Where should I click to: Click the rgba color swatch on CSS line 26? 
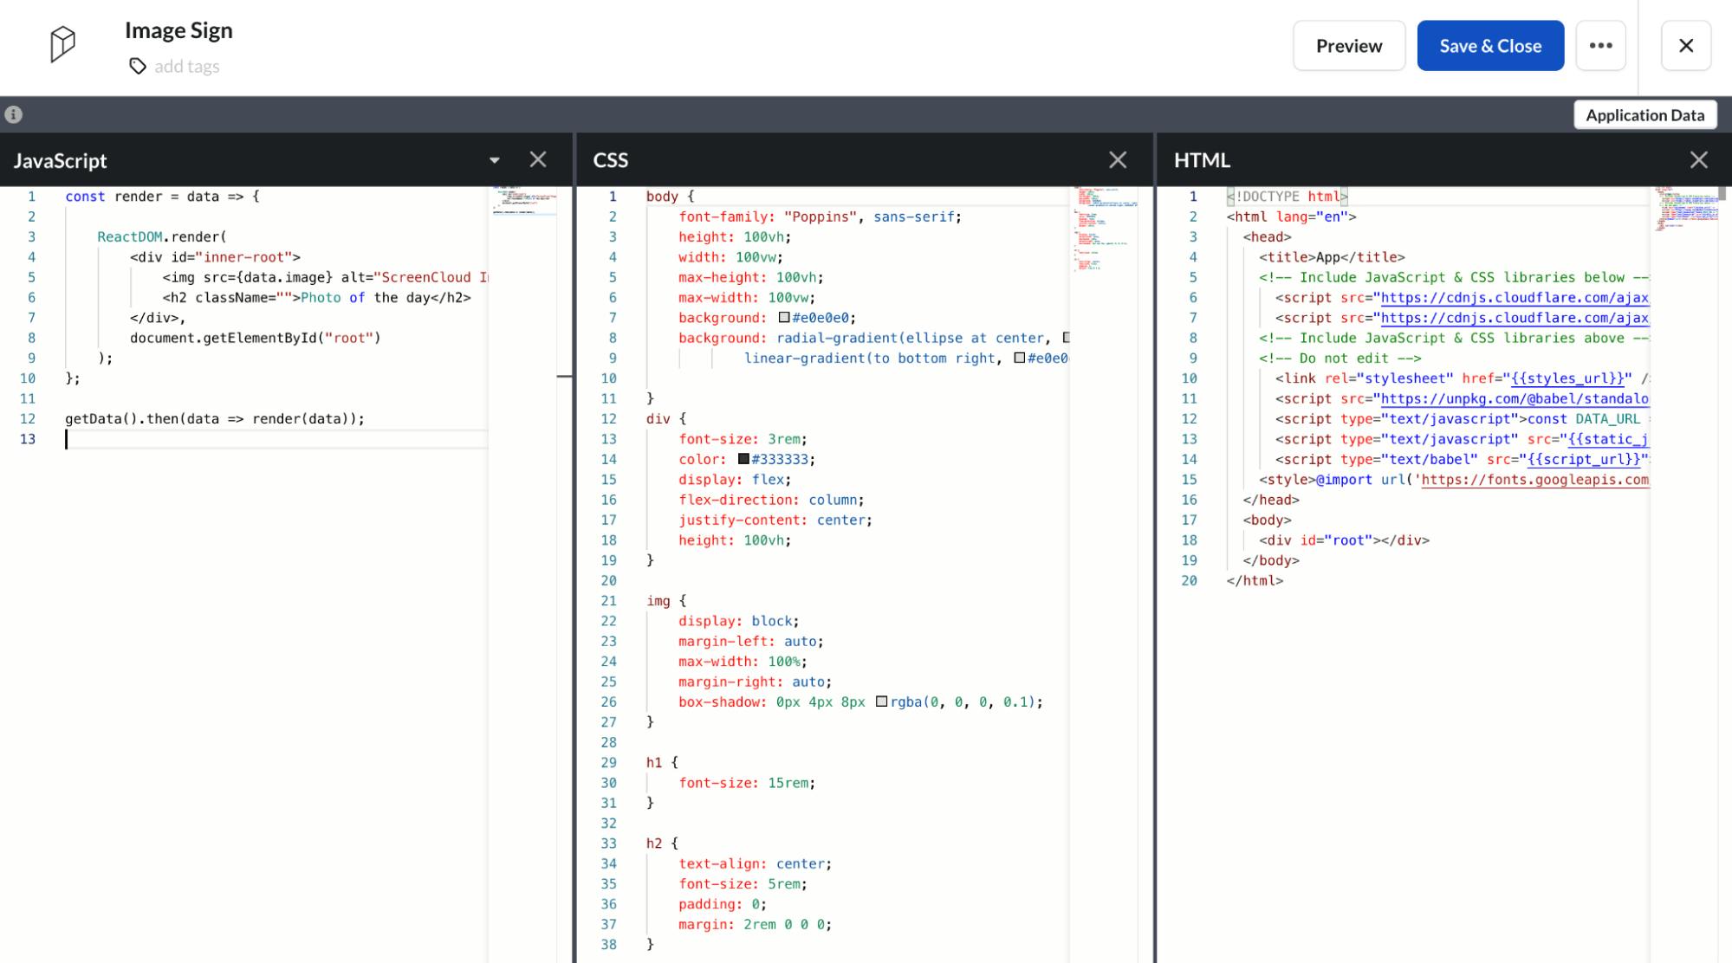pos(881,701)
